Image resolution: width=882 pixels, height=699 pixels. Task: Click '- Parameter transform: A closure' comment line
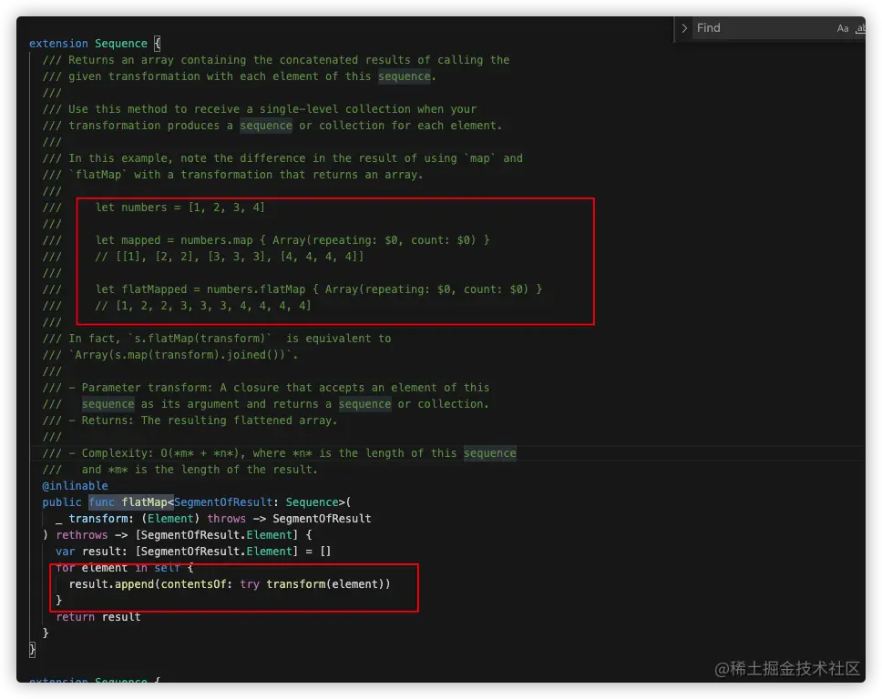[x=266, y=388]
